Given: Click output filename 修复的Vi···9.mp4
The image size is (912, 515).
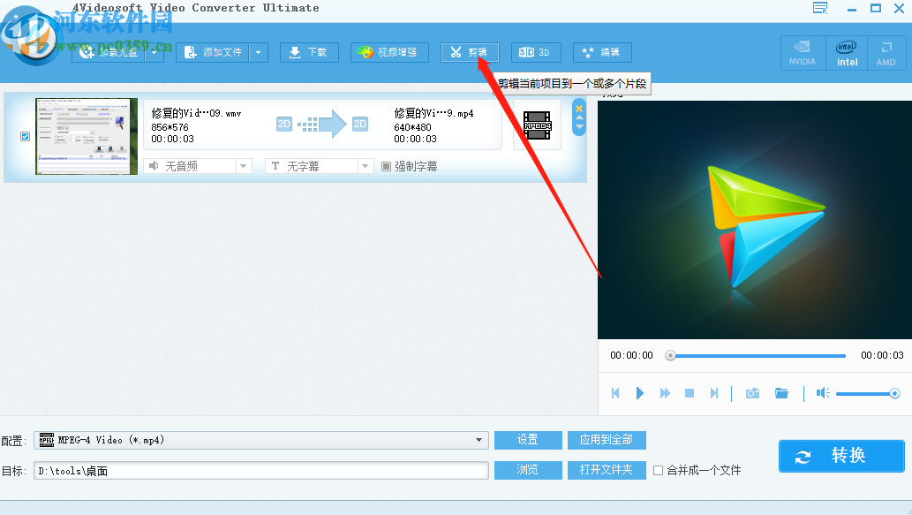Looking at the screenshot, I should [433, 113].
